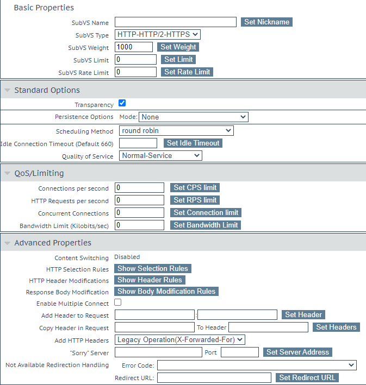Focus the SubVS Weight input field
Screen dimensions: 366x385
[x=134, y=47]
